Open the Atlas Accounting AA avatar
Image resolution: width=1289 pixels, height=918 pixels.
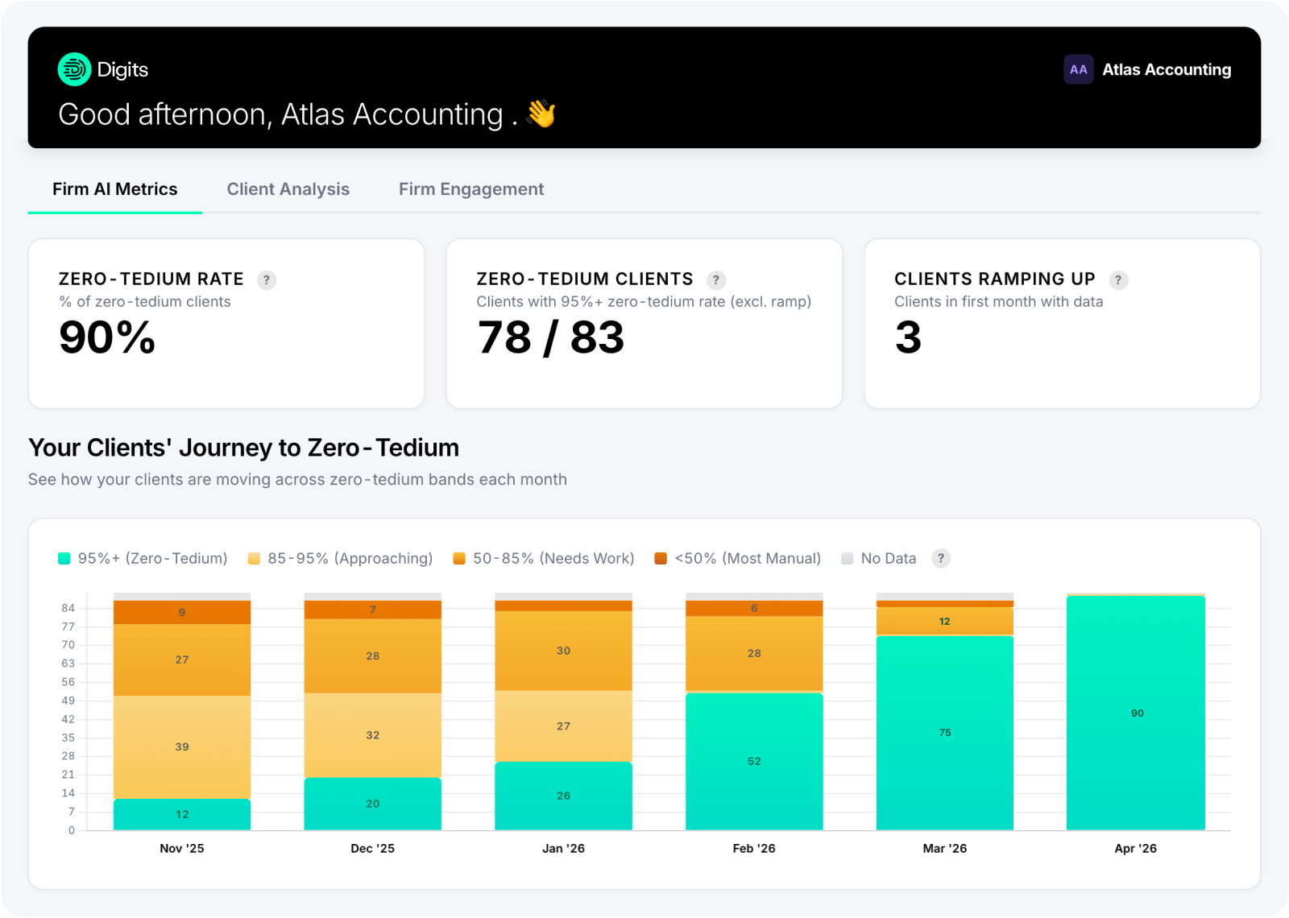point(1078,69)
